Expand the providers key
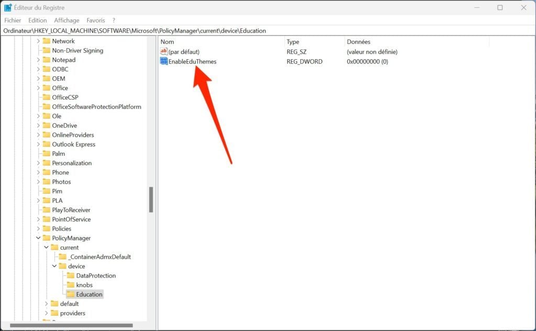 [x=46, y=313]
